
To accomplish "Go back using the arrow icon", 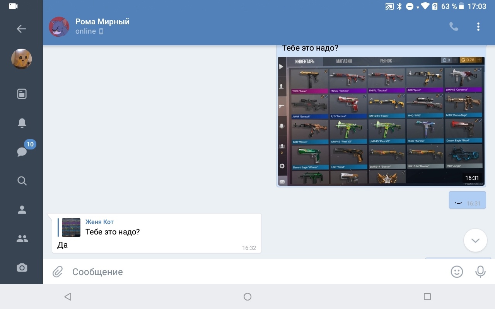I will pos(21,29).
